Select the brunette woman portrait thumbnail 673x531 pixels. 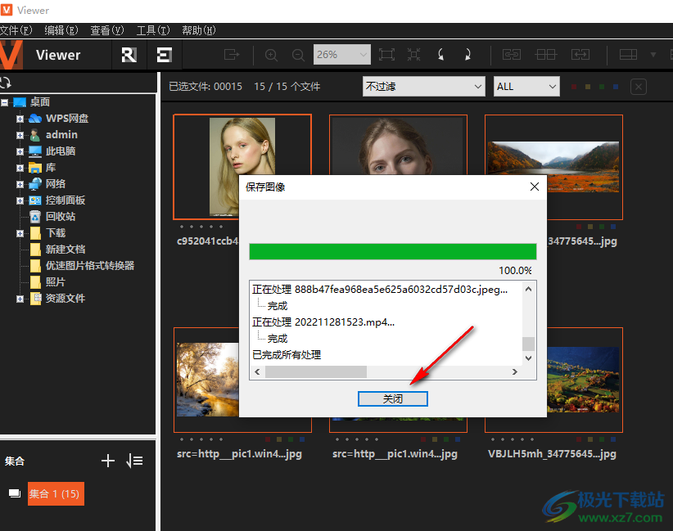[398, 145]
